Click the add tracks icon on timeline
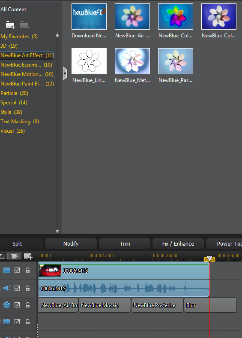This screenshot has height=338, width=242. tap(28, 256)
